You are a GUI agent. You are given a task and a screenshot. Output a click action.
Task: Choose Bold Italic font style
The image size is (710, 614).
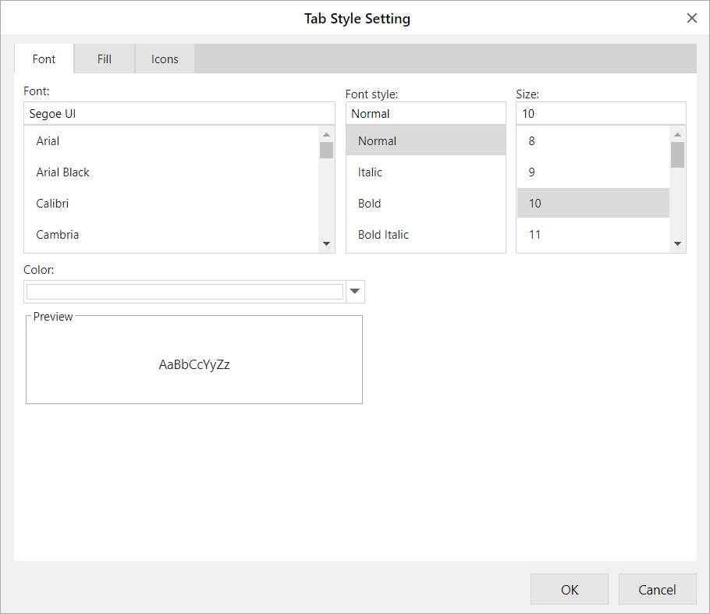(x=426, y=235)
